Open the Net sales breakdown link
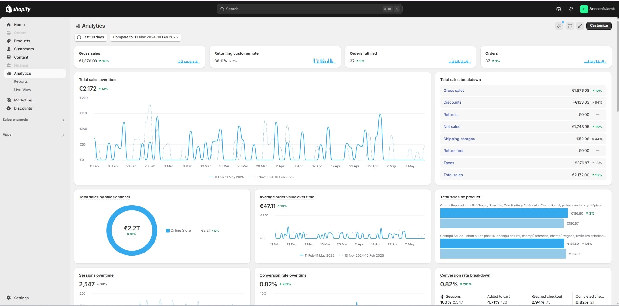 coord(452,127)
